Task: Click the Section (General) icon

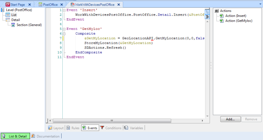Action: tap(13, 25)
